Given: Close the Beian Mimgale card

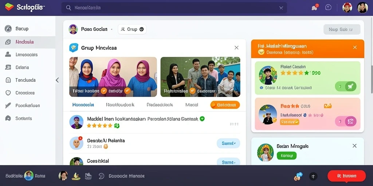Looking at the screenshot, I should coord(354,146).
